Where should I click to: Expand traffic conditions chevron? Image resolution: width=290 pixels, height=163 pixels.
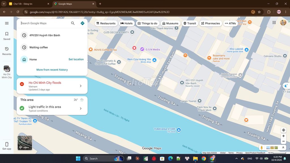[81, 108]
